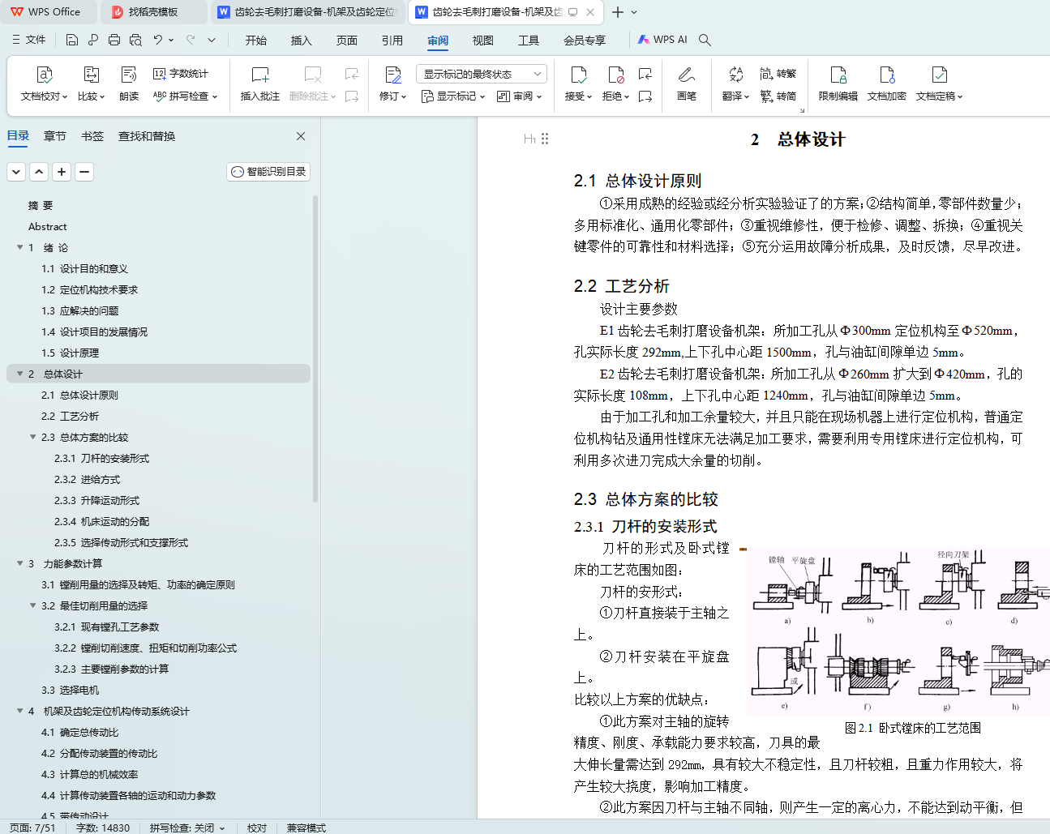Image resolution: width=1050 pixels, height=834 pixels.
Task: Open 限制编辑 restrict editing
Action: [x=838, y=84]
